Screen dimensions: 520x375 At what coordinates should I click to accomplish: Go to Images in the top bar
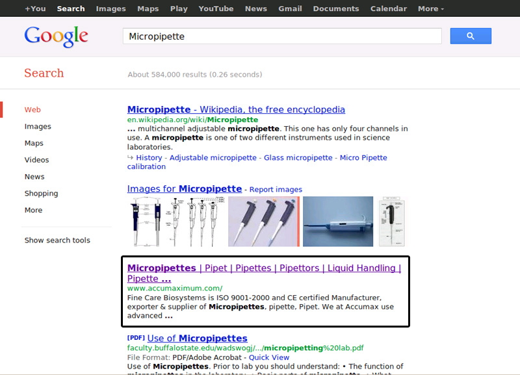point(110,8)
